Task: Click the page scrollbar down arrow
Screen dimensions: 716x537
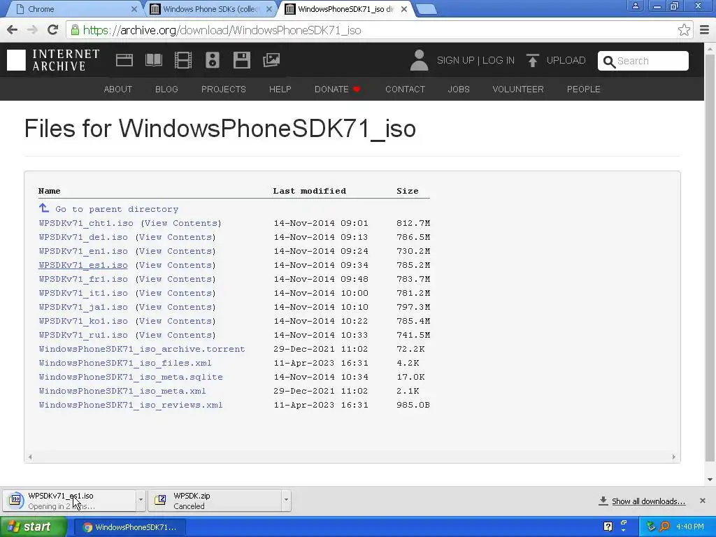Action: [x=710, y=480]
